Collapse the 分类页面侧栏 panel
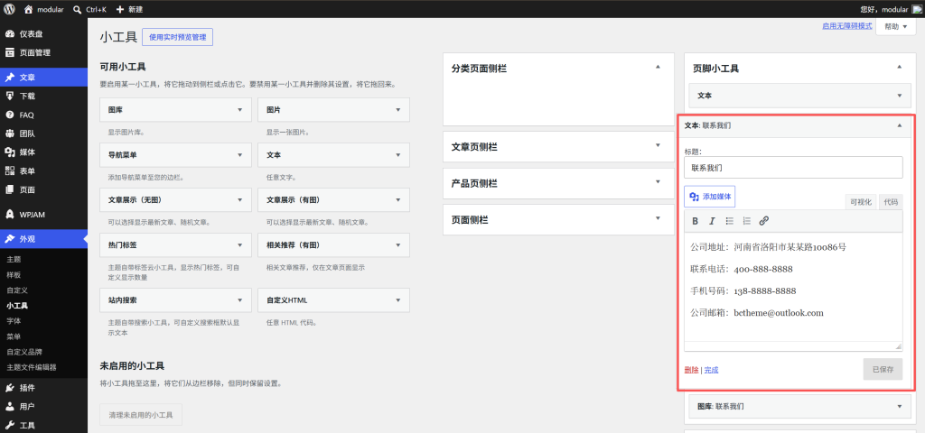This screenshot has width=925, height=433. [x=658, y=67]
